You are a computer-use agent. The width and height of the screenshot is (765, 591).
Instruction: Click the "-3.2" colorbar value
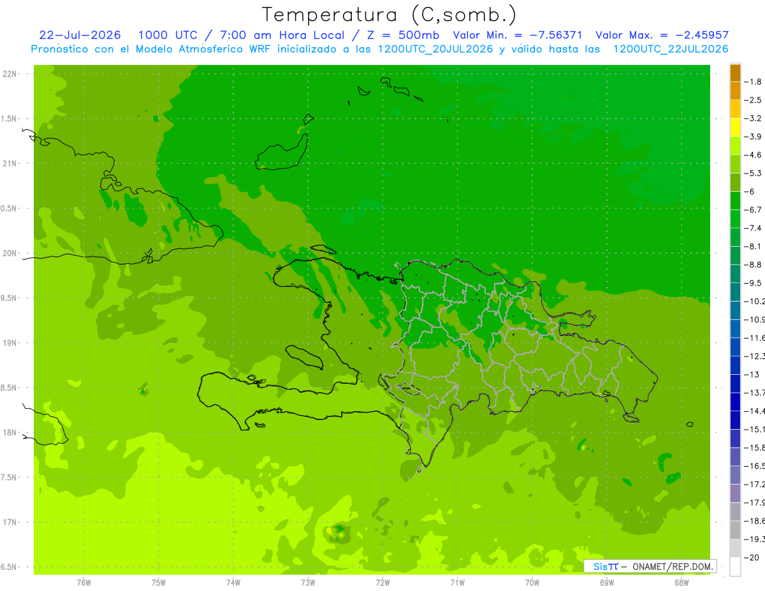(753, 119)
